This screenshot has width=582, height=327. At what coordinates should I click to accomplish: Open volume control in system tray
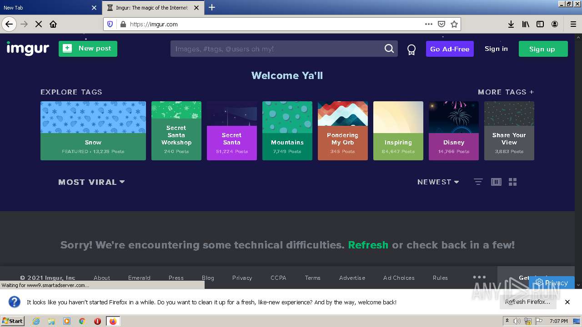[517, 321]
